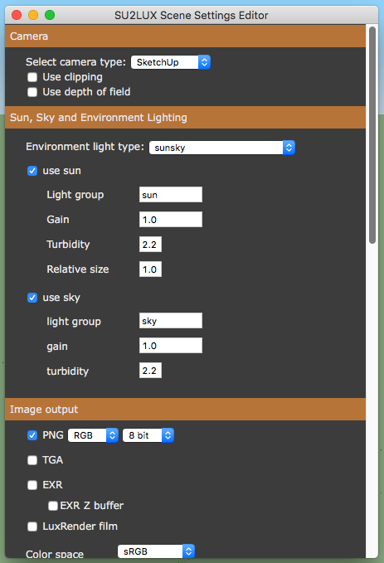Open Environment light type dropdown
Image resolution: width=384 pixels, height=563 pixels.
click(222, 148)
